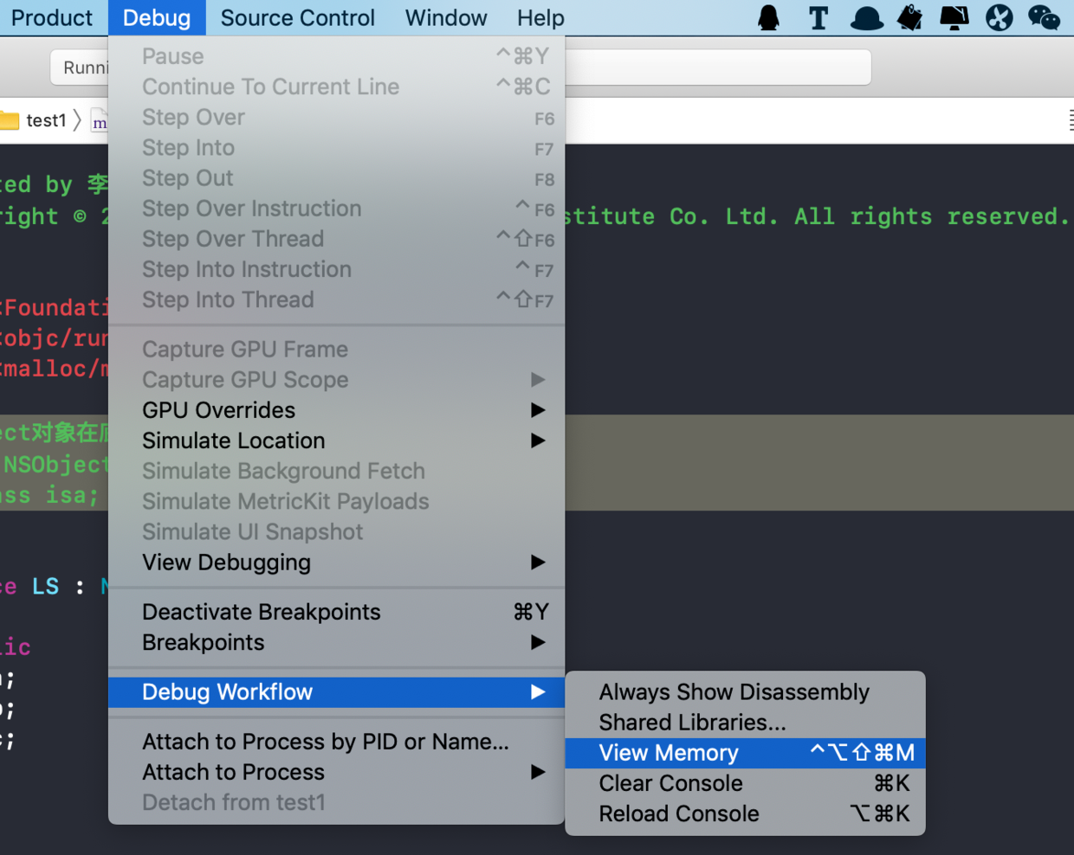Screen dimensions: 1074x855
Task: Choose Clear Console
Action: pos(745,783)
